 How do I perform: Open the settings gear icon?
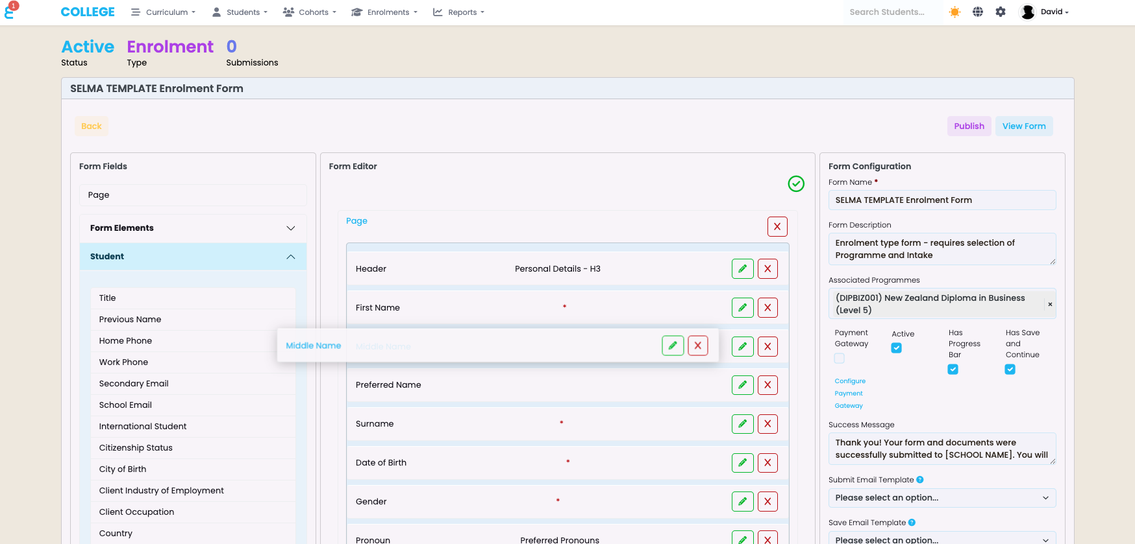point(1001,12)
